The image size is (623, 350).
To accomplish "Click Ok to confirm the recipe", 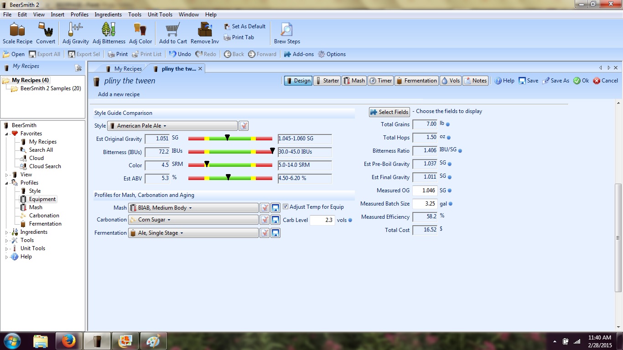I will 581,81.
